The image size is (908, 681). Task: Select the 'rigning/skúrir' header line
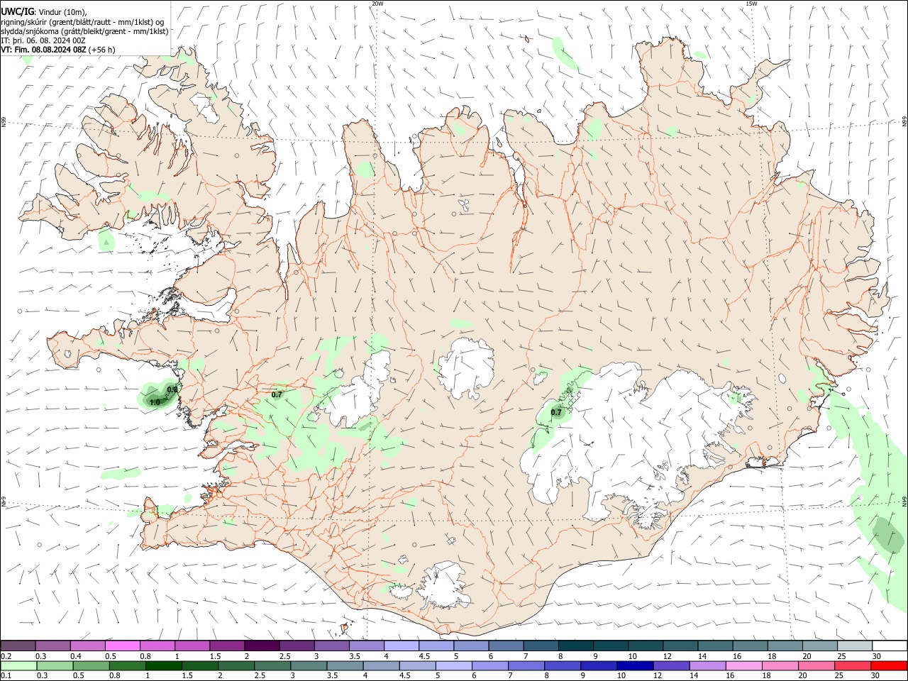tap(83, 21)
